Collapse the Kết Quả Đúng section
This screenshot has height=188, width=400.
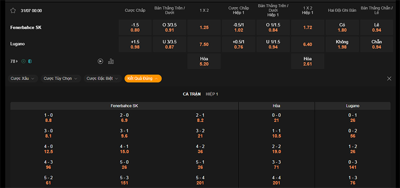click(x=143, y=78)
